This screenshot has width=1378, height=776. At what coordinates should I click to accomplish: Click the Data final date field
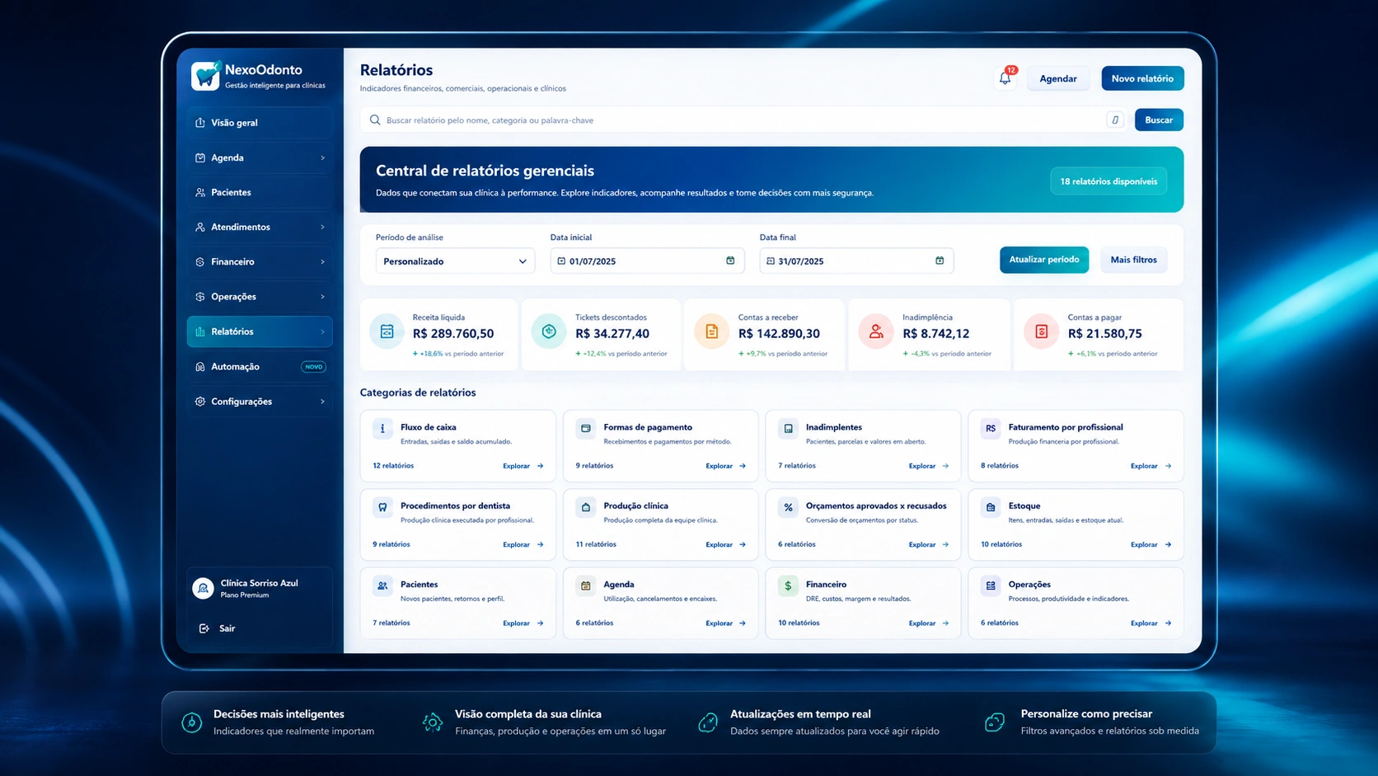coord(856,261)
